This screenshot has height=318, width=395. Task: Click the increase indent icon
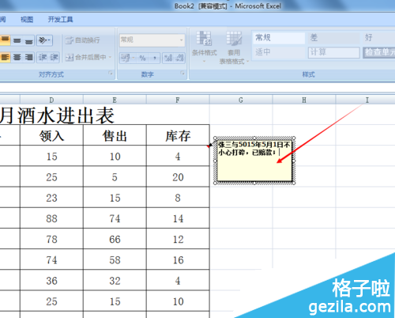coord(54,57)
